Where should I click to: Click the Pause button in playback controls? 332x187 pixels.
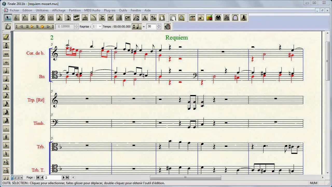[37, 27]
